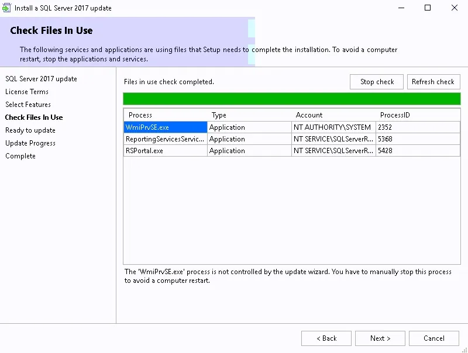Select the WmiPrvSE.exe process row
The height and width of the screenshot is (353, 468).
coord(291,127)
